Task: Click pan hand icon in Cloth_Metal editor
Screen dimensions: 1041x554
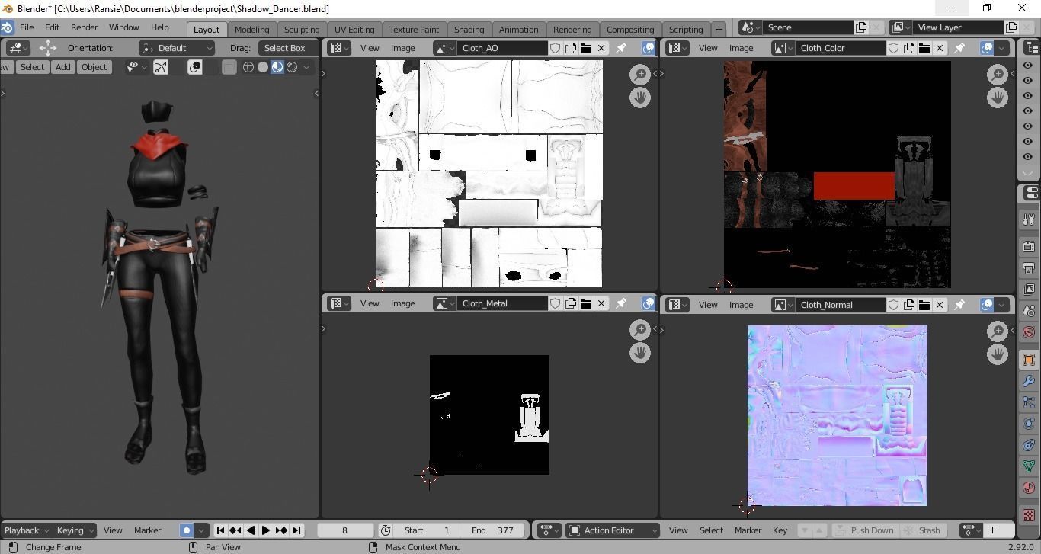Action: click(640, 353)
